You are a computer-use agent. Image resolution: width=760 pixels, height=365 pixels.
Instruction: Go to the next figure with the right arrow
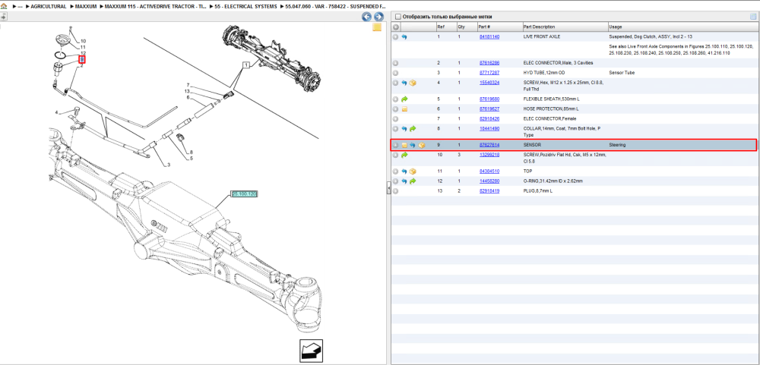[x=378, y=17]
